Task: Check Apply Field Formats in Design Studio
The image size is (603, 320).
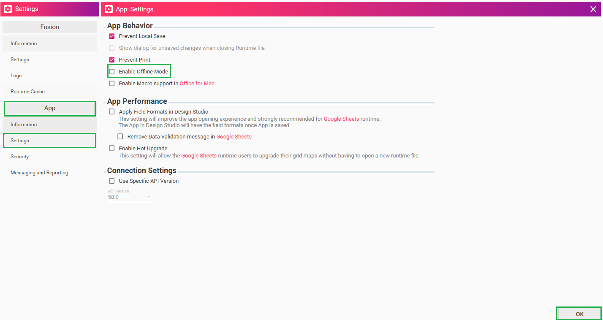Action: point(112,112)
